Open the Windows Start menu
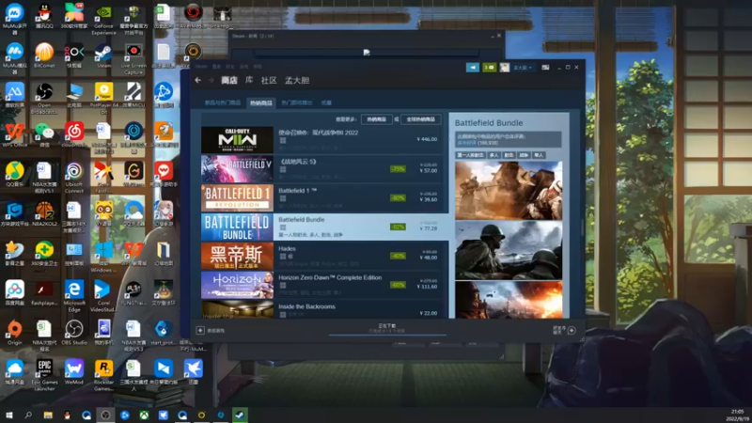Image resolution: width=752 pixels, height=423 pixels. point(9,415)
